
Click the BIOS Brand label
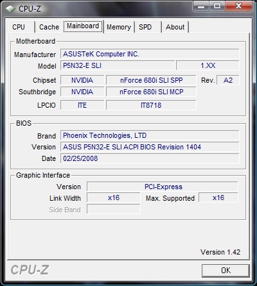point(46,136)
